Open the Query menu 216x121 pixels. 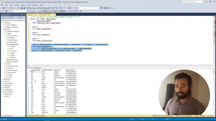pyautogui.click(x=17, y=5)
